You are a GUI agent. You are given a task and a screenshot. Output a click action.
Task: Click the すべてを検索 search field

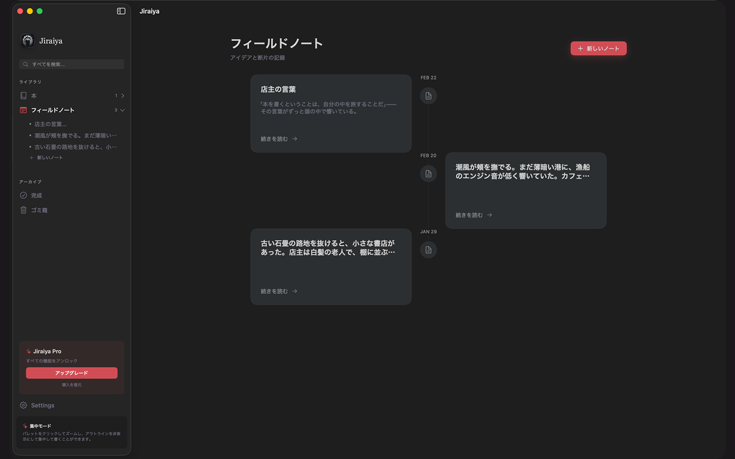(x=71, y=64)
